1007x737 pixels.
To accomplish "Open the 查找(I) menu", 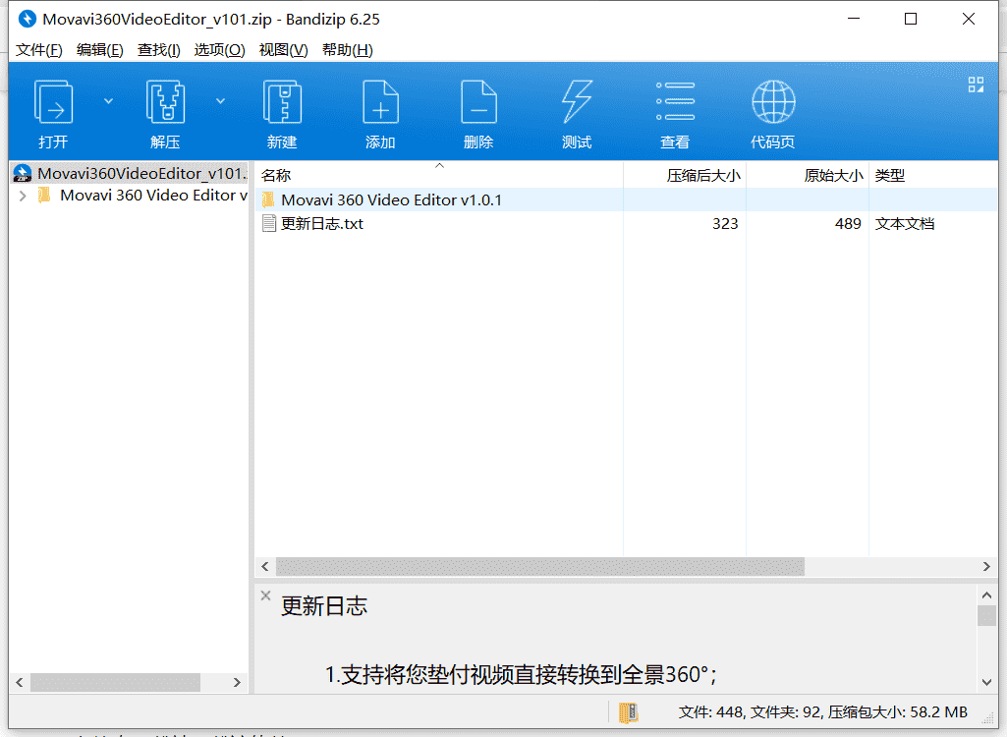I will tap(158, 49).
